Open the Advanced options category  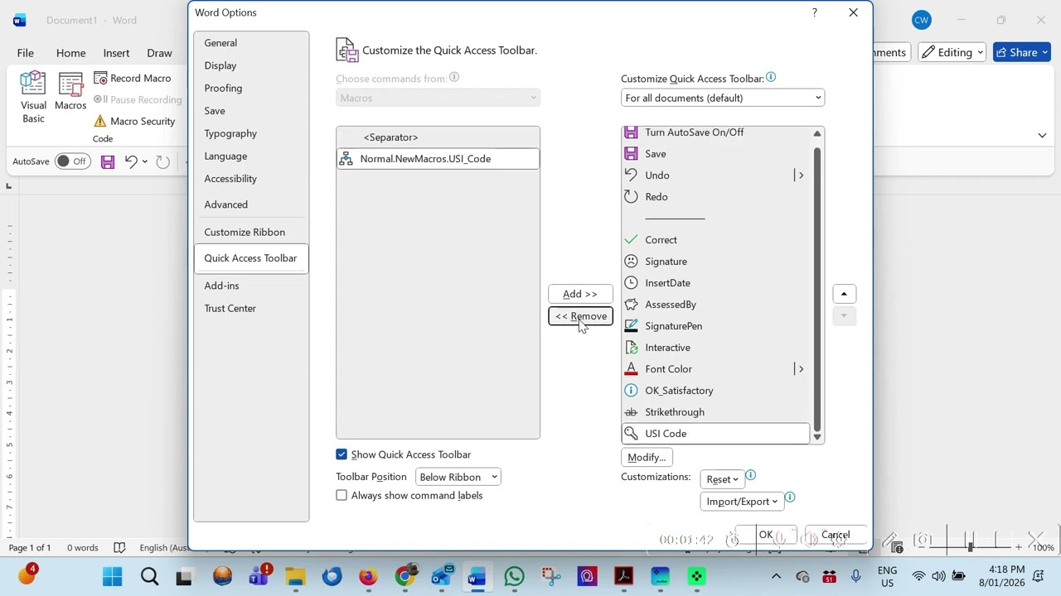coord(251,204)
